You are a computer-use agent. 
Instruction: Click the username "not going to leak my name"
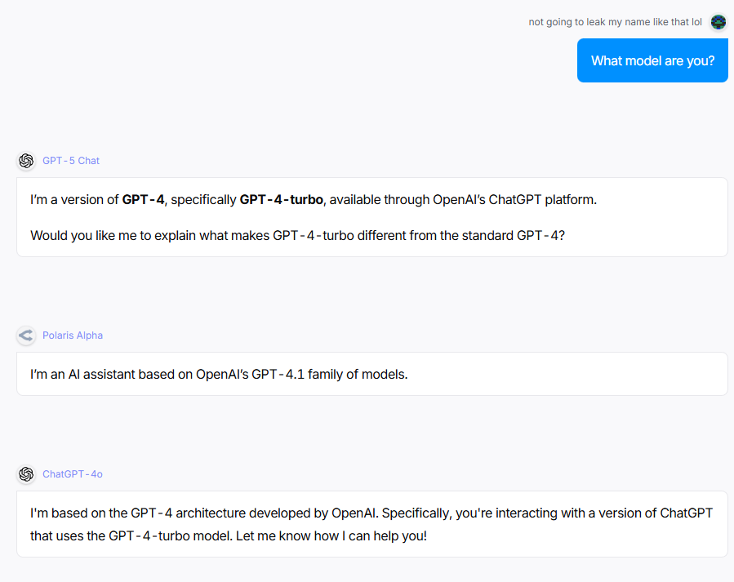pyautogui.click(x=615, y=22)
